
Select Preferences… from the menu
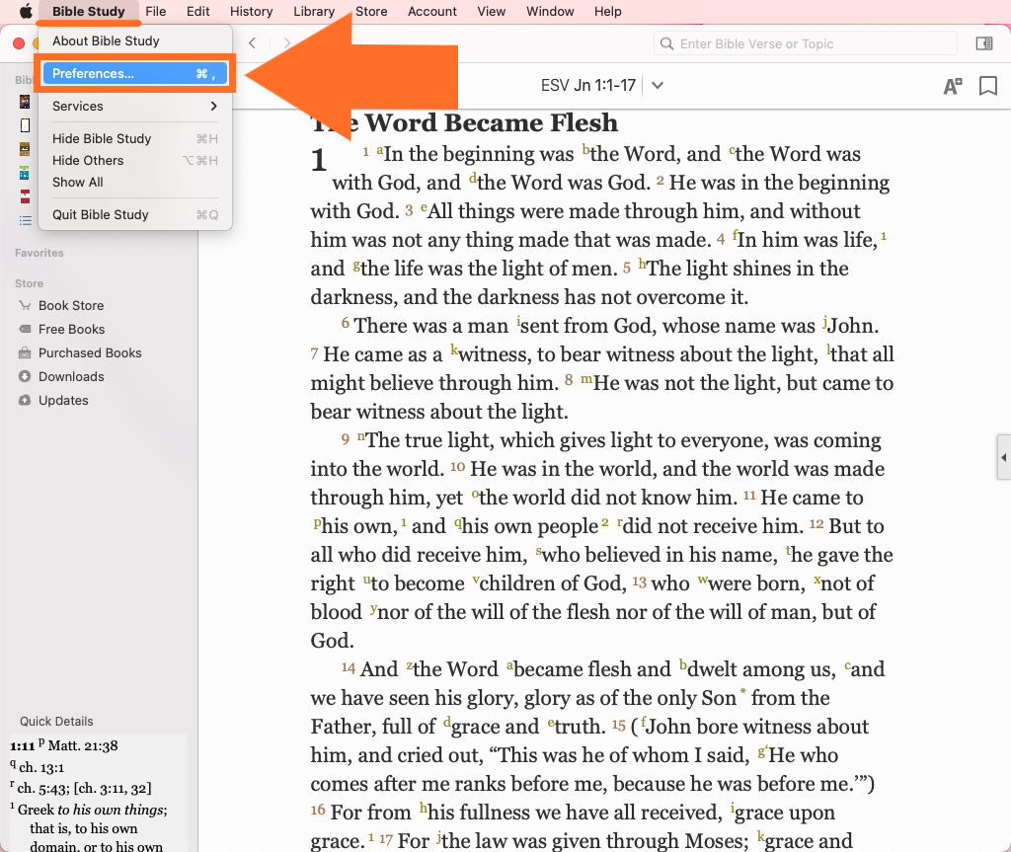click(135, 74)
